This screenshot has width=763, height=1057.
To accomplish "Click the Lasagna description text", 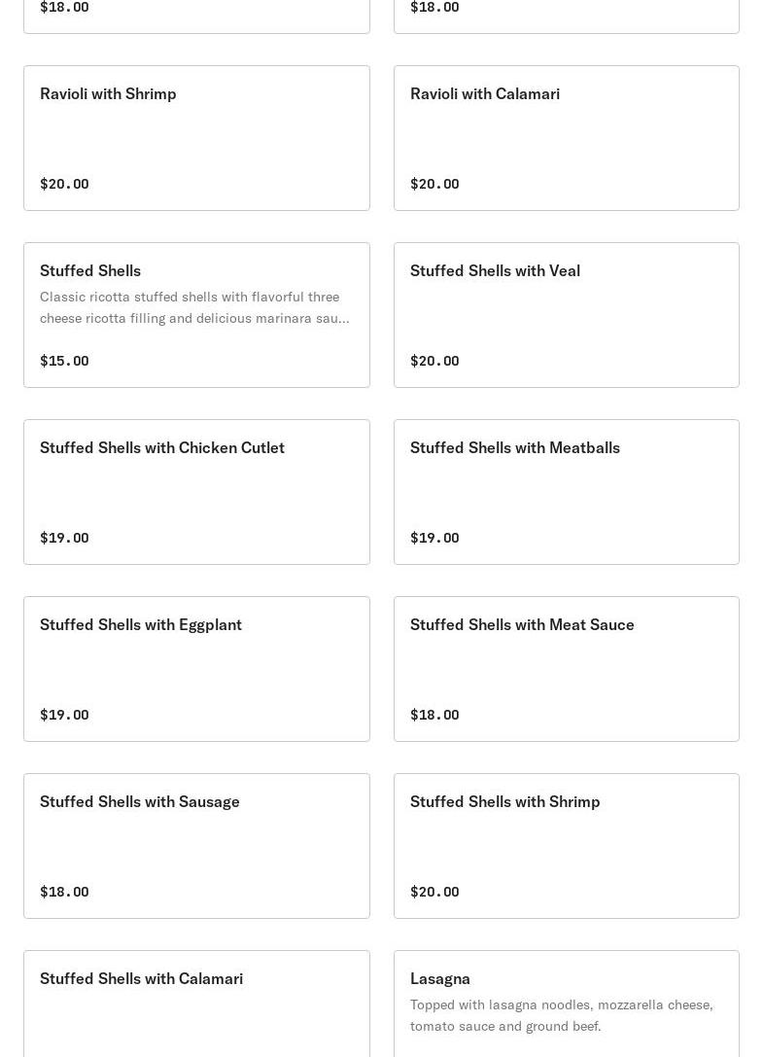I will pos(562,1015).
